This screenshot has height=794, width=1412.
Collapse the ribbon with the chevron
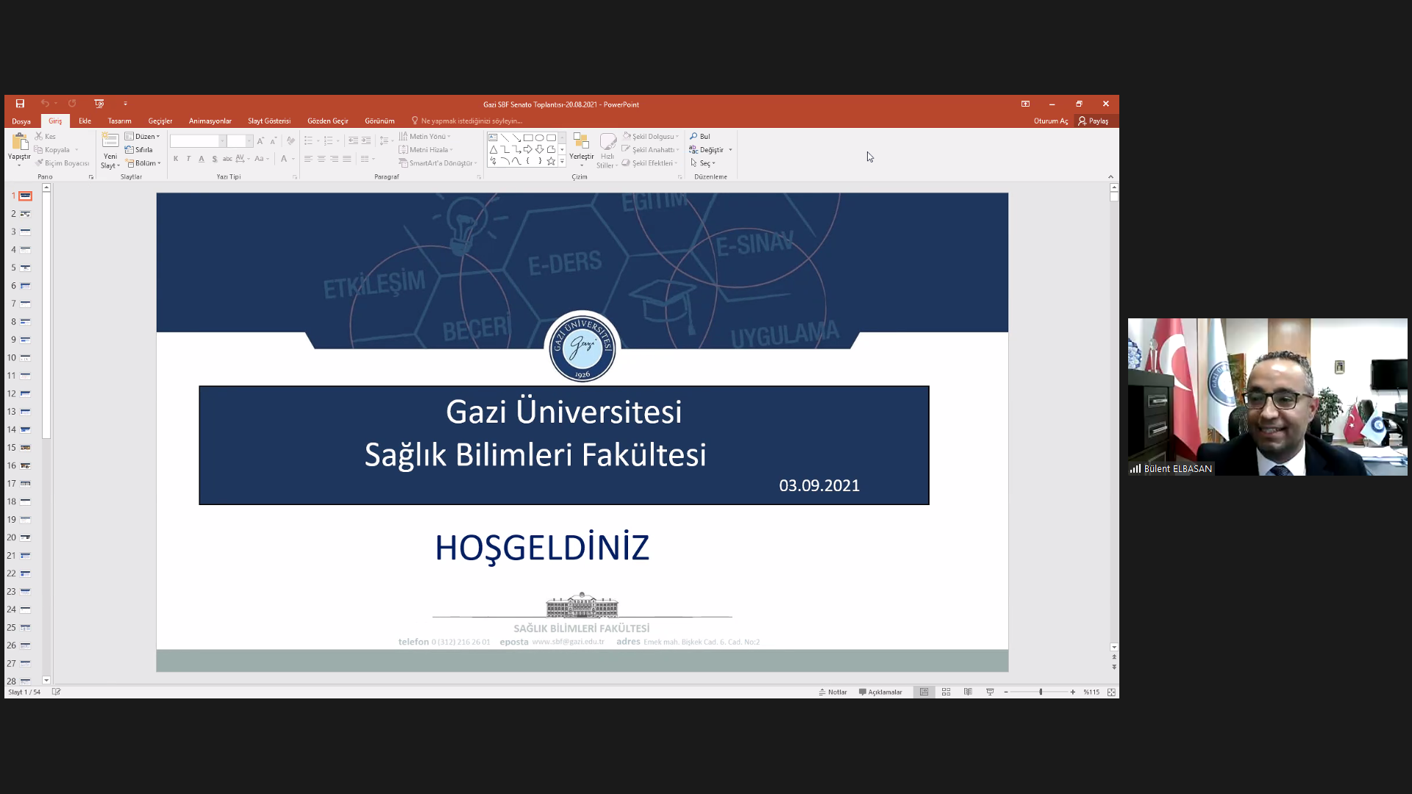coord(1110,176)
